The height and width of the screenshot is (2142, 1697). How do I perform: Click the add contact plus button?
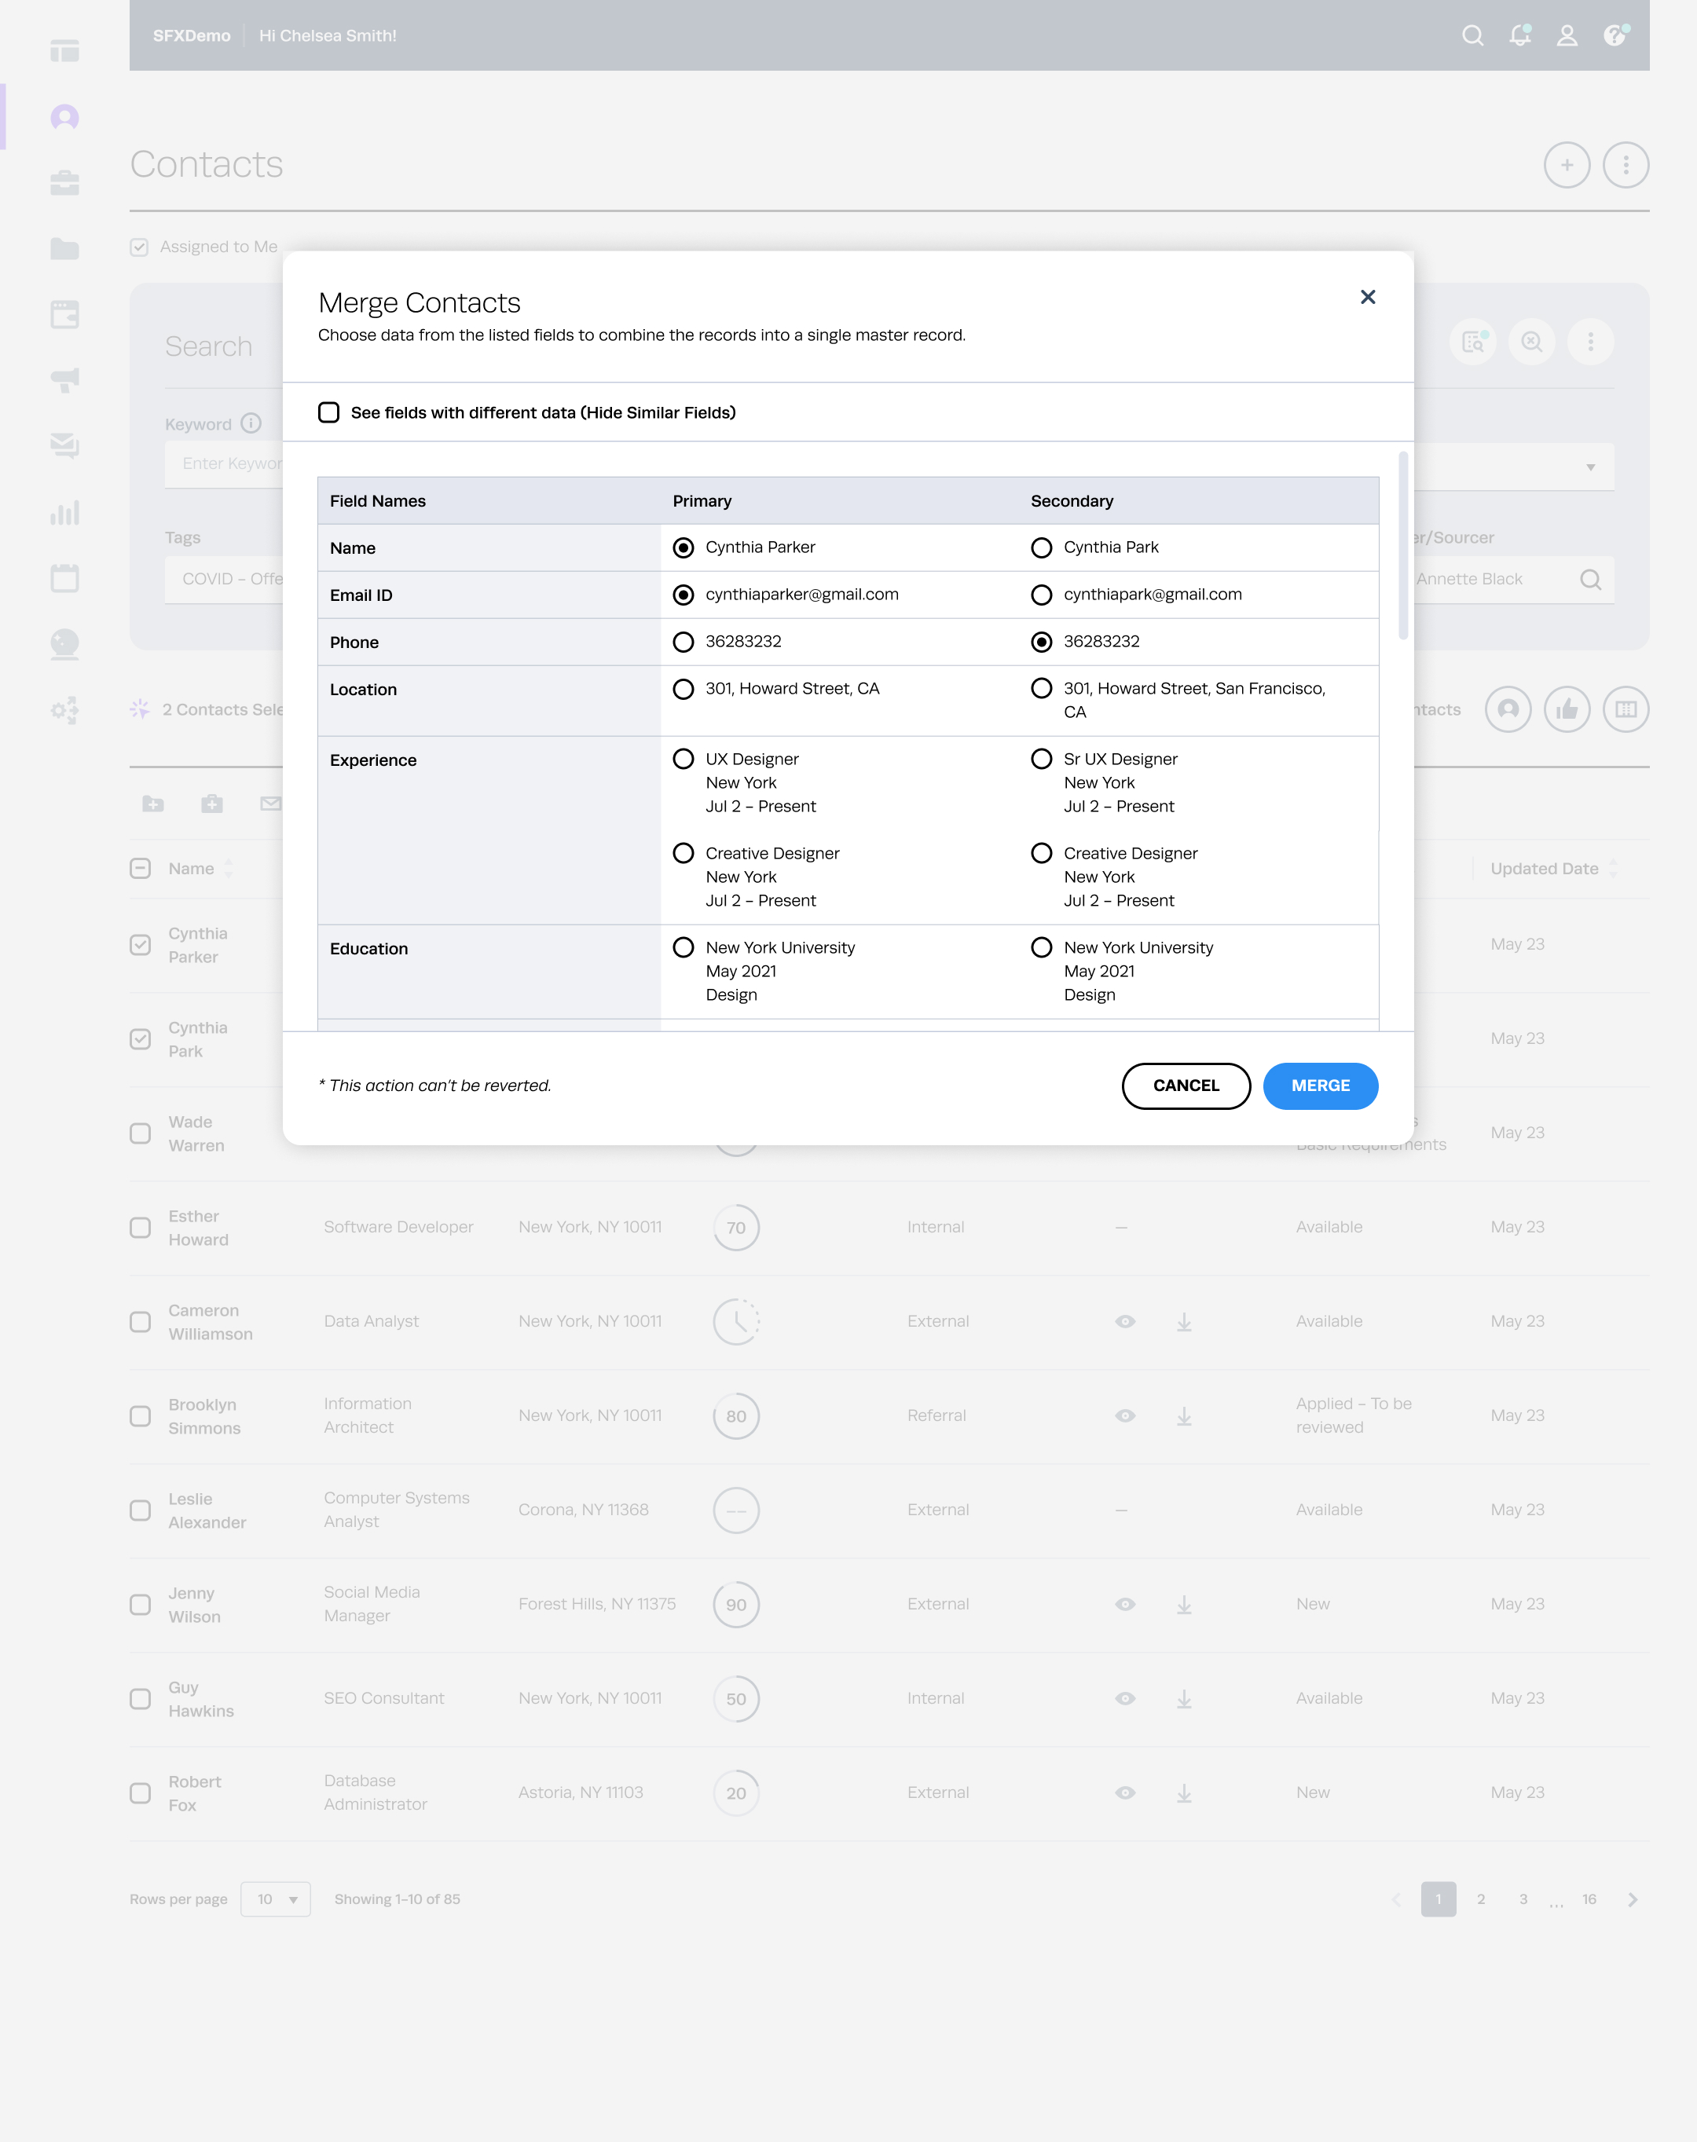(x=1567, y=165)
